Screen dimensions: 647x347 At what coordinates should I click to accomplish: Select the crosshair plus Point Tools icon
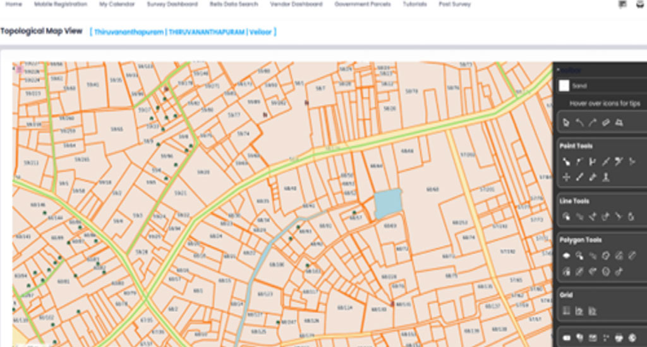click(566, 177)
